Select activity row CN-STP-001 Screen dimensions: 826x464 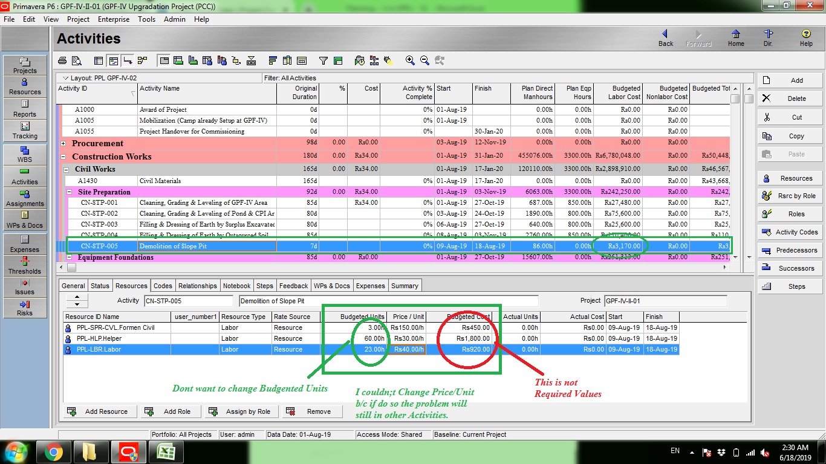click(394, 203)
